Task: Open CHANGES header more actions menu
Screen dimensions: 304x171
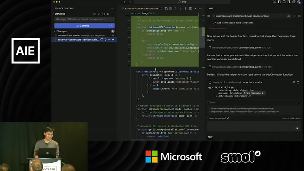Action: (113, 14)
